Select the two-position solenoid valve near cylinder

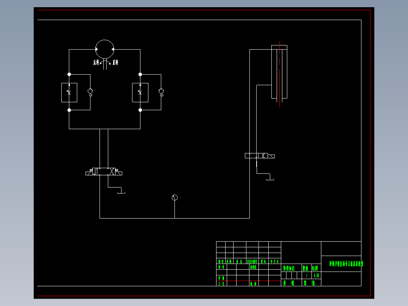click(x=260, y=156)
